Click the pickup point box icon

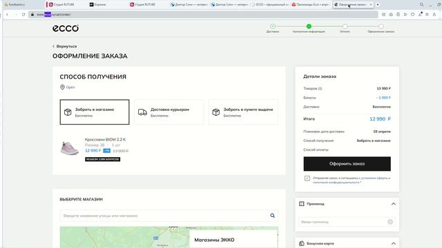(216, 112)
